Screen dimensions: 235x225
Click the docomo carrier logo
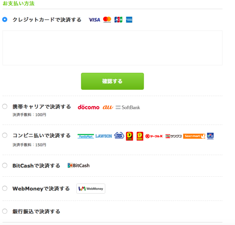click(x=88, y=107)
